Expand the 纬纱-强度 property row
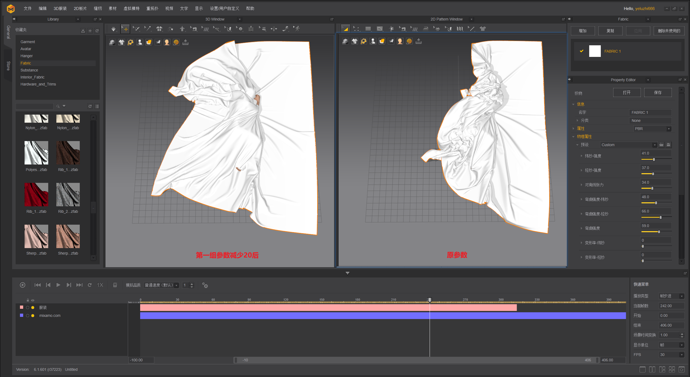The width and height of the screenshot is (690, 377). [x=581, y=156]
